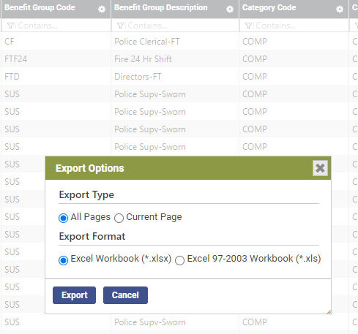Select the Current Page radio option
358x334 pixels.
119,218
